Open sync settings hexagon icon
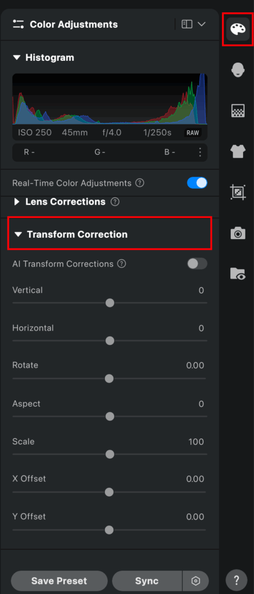254x594 pixels. [195, 581]
